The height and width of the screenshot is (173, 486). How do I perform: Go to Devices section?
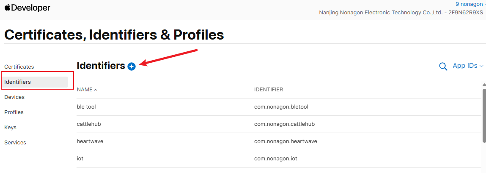(14, 97)
